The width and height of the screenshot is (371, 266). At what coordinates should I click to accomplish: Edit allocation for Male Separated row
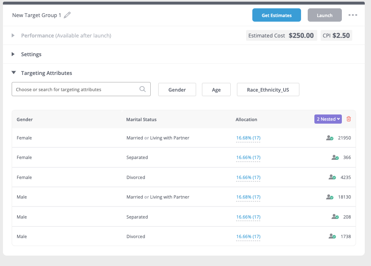tap(248, 217)
